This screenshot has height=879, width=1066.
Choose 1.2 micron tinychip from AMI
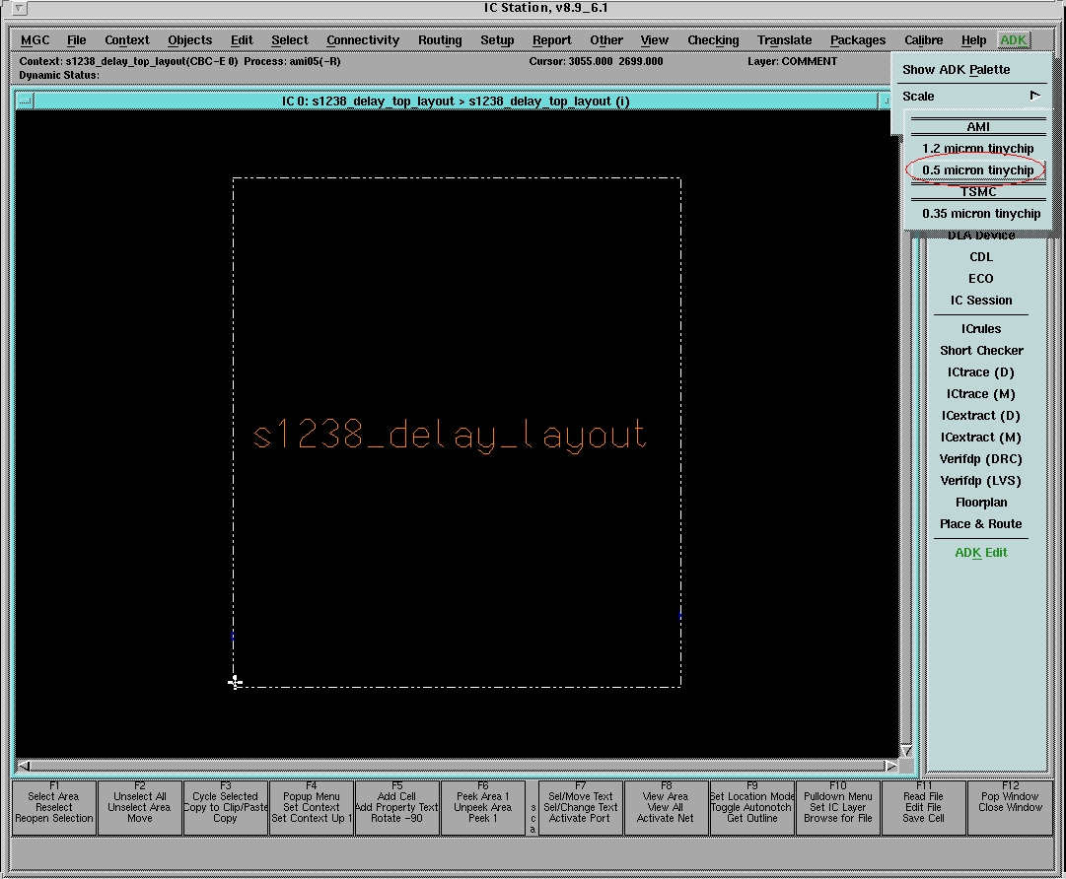(x=977, y=149)
